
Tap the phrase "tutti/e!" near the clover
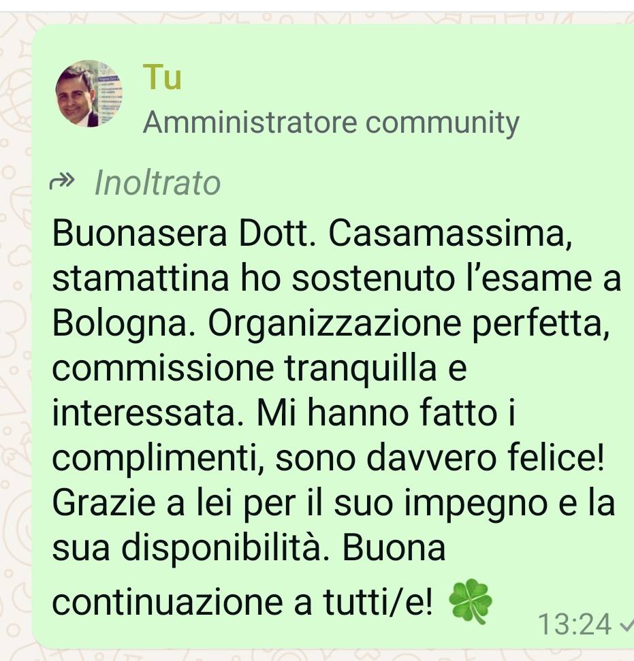(378, 602)
